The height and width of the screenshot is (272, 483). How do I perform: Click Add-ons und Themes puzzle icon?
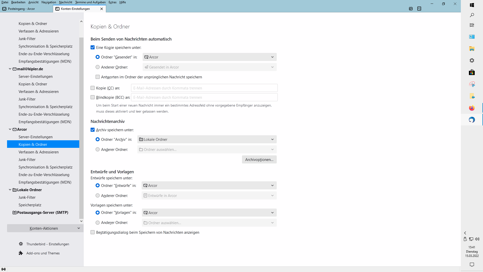tap(21, 253)
